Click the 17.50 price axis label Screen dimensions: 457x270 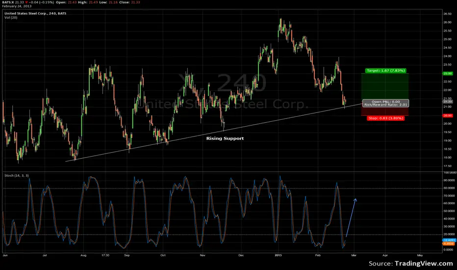(x=447, y=166)
